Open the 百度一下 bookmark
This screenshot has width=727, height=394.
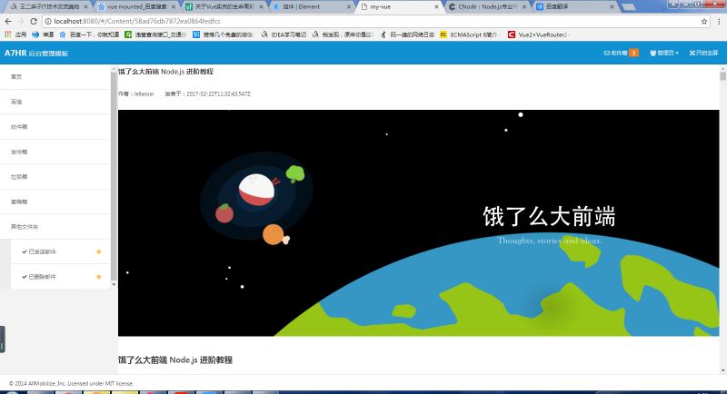(x=89, y=34)
